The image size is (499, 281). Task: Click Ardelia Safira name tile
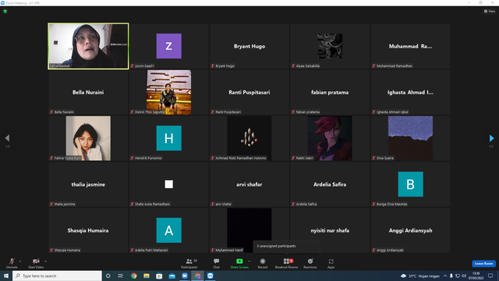pos(330,184)
